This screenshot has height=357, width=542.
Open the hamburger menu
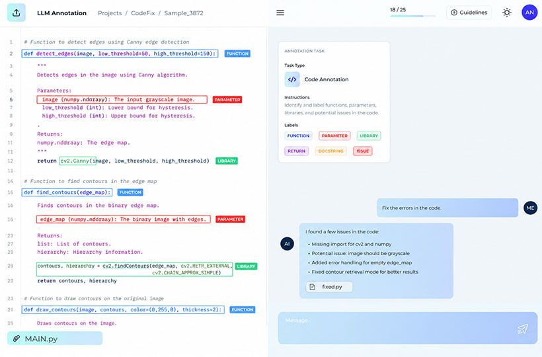click(x=280, y=13)
